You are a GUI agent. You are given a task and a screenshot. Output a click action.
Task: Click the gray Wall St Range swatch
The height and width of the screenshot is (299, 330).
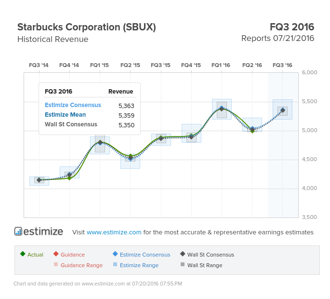[x=183, y=264]
